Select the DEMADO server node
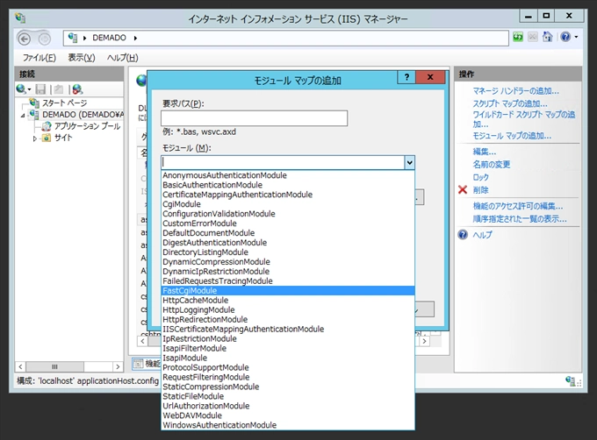Viewport: 597px width, 440px height. click(83, 114)
